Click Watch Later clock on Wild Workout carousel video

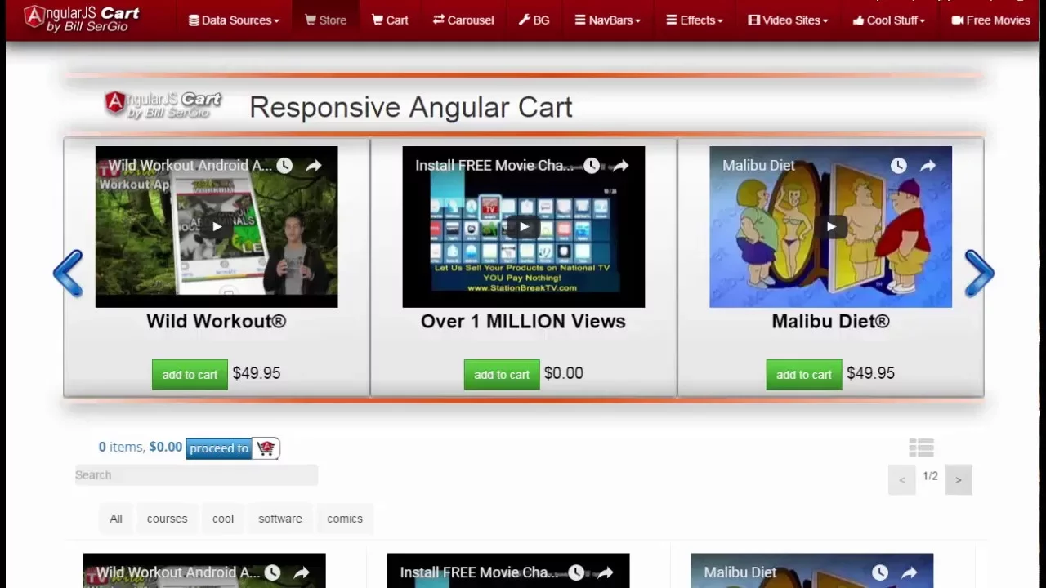click(x=284, y=166)
